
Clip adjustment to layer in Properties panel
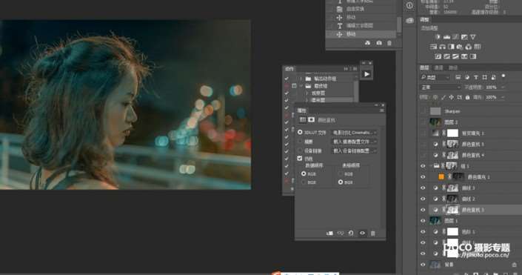pyautogui.click(x=329, y=233)
